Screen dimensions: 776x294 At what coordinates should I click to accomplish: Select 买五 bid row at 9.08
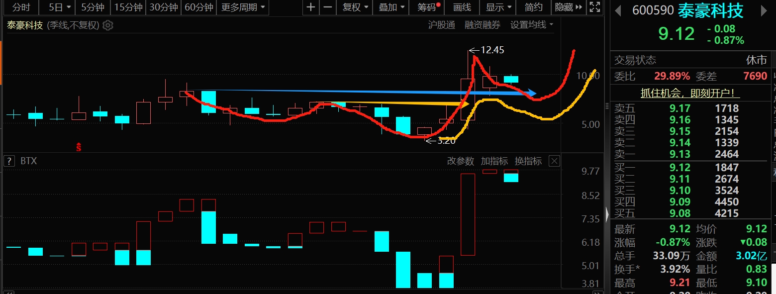(691, 213)
